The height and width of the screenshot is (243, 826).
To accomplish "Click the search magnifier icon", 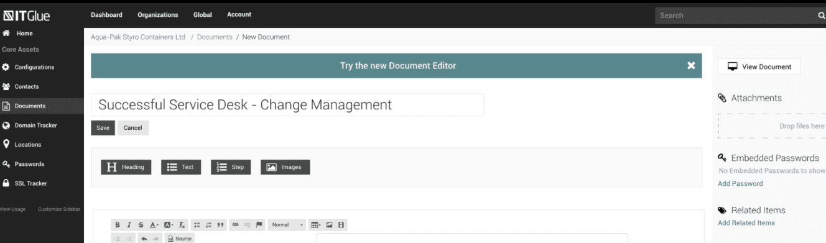I will tap(821, 16).
